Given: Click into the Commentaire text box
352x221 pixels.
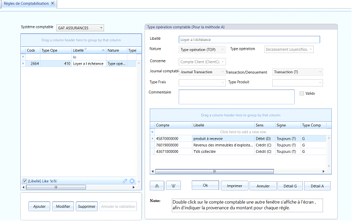Looking at the screenshot, I should tap(236, 97).
